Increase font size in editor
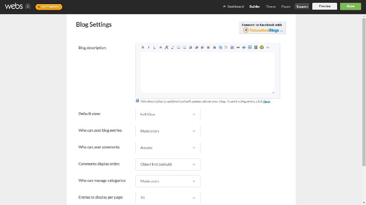Image resolution: width=366 pixels, height=205 pixels. point(166,47)
